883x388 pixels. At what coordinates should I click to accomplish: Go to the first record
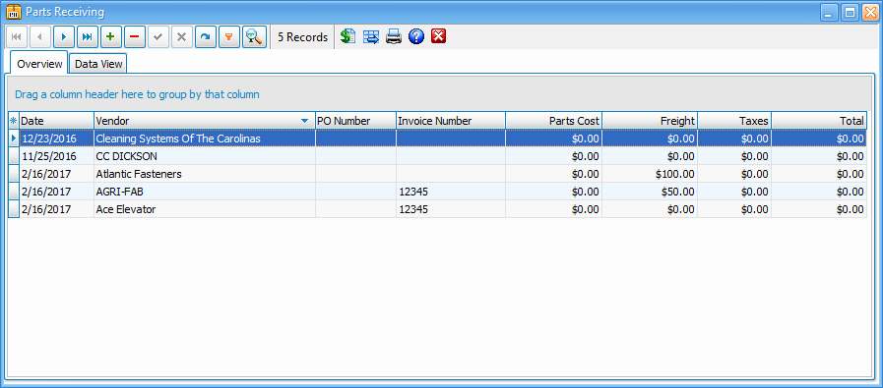click(17, 37)
